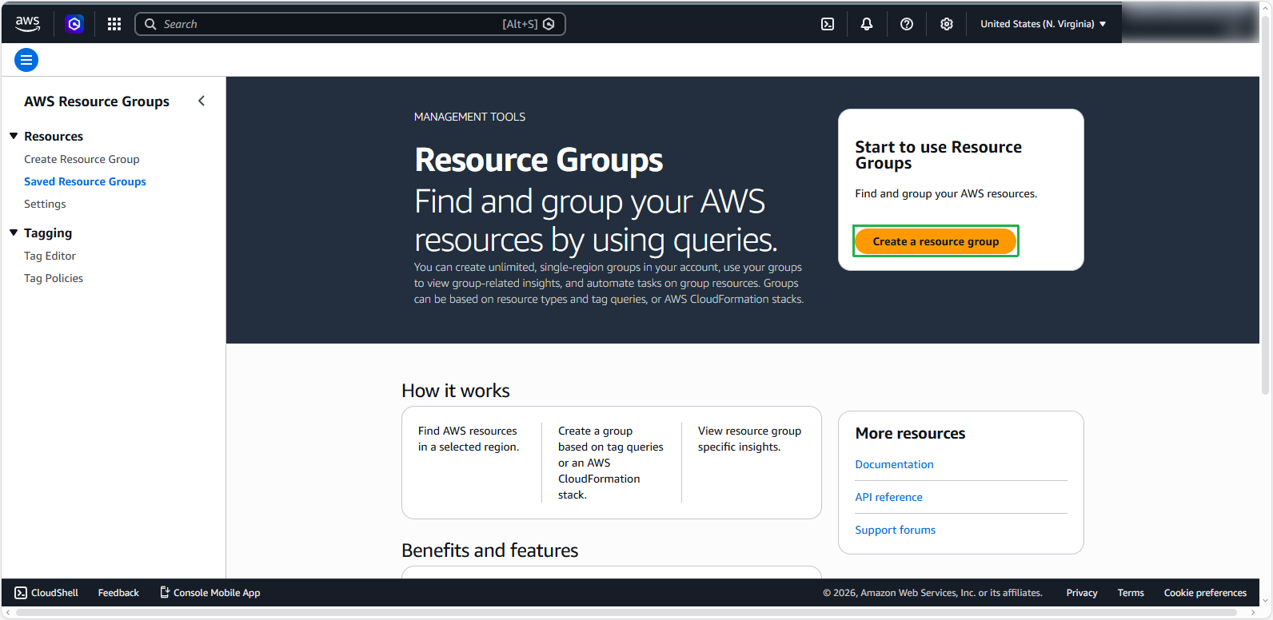
Task: Click the scroll right arrow at bottom
Action: (1253, 613)
